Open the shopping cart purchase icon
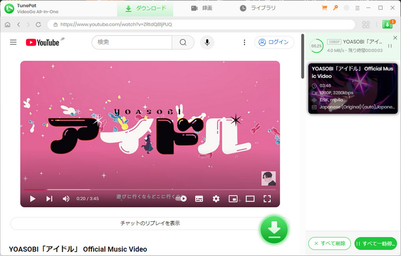This screenshot has width=401, height=256. point(324,8)
